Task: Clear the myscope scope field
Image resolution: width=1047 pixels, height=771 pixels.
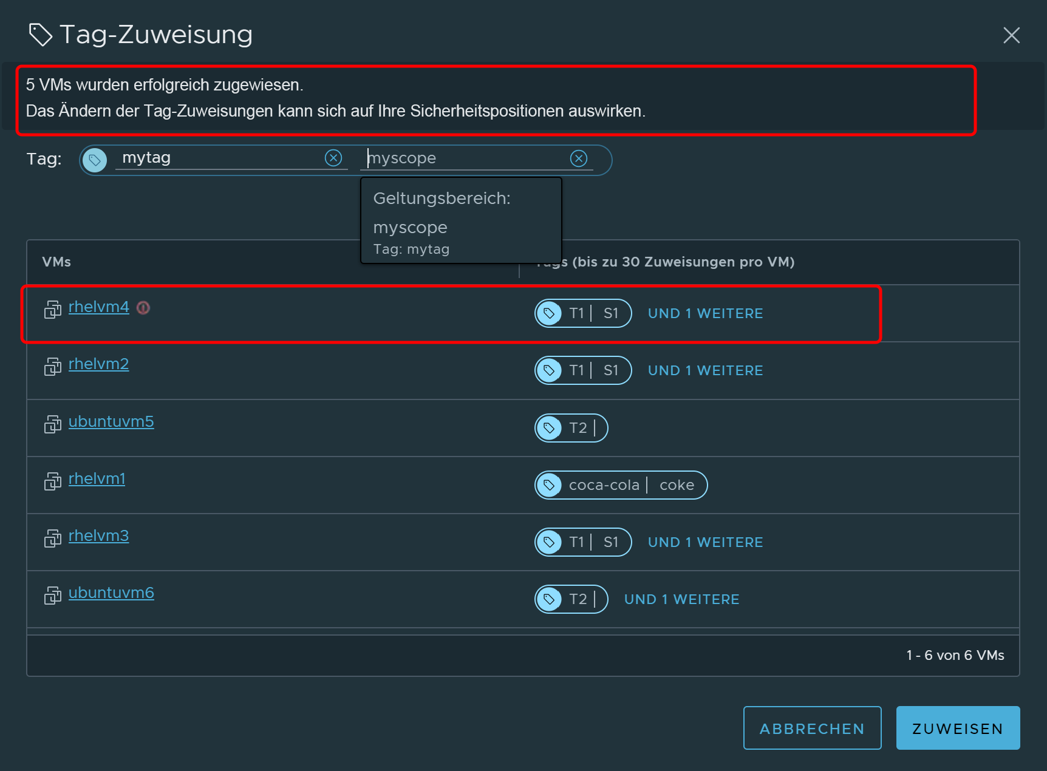Action: 579,158
